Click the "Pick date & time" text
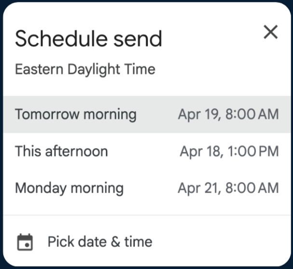Viewport: 293px width, 269px height. tap(100, 242)
